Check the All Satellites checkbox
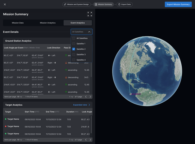The height and width of the screenshot is (144, 195). (x=74, y=38)
